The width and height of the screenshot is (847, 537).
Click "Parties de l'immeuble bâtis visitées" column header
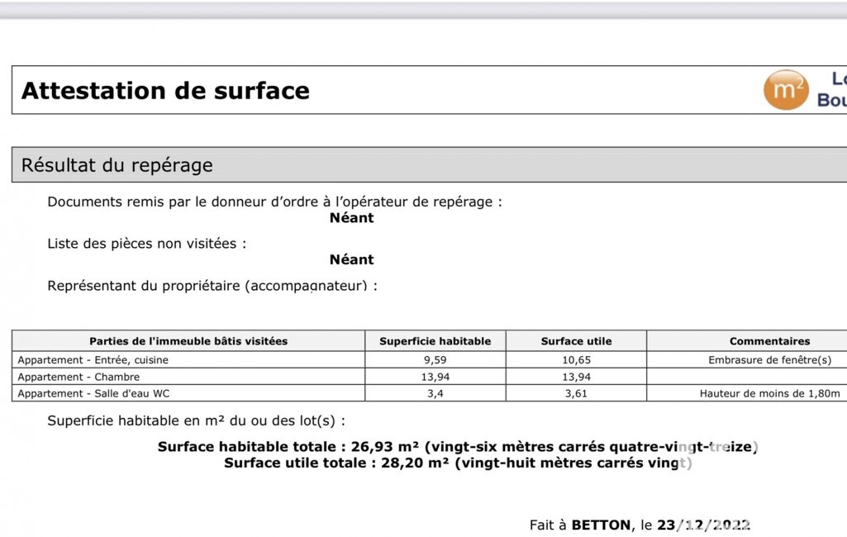188,341
